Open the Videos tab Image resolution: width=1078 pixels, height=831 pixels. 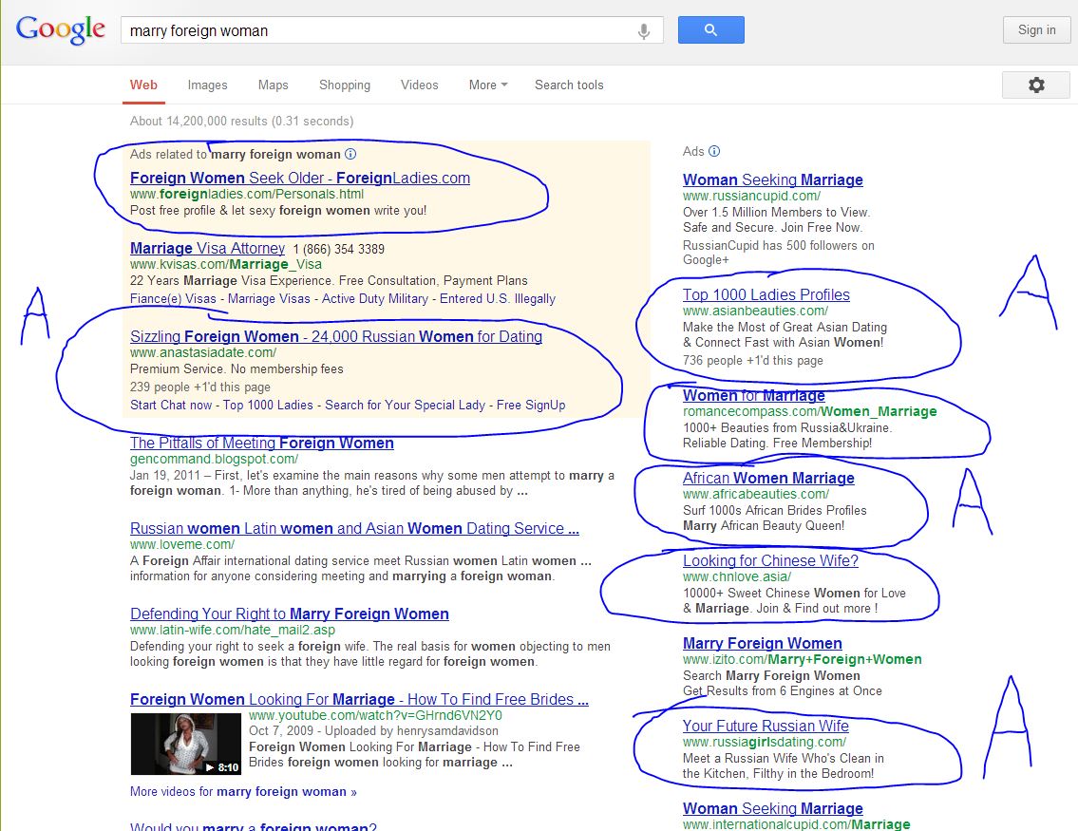point(420,85)
